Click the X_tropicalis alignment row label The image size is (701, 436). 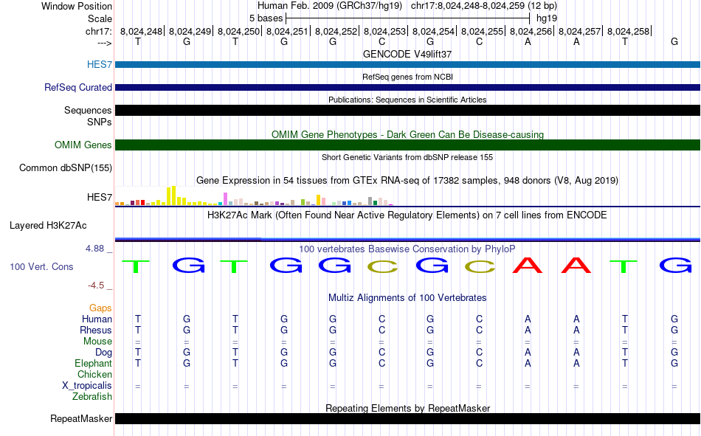[x=87, y=386]
